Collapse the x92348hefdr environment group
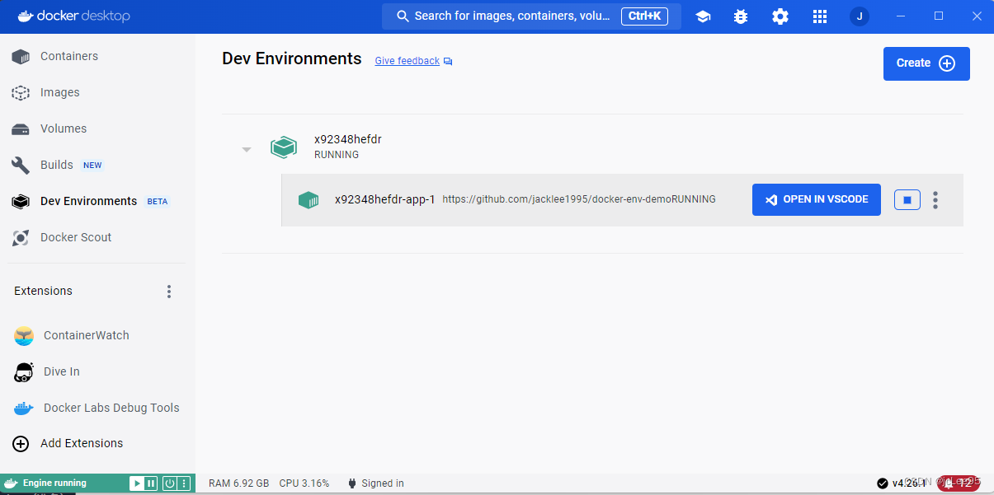 point(246,150)
